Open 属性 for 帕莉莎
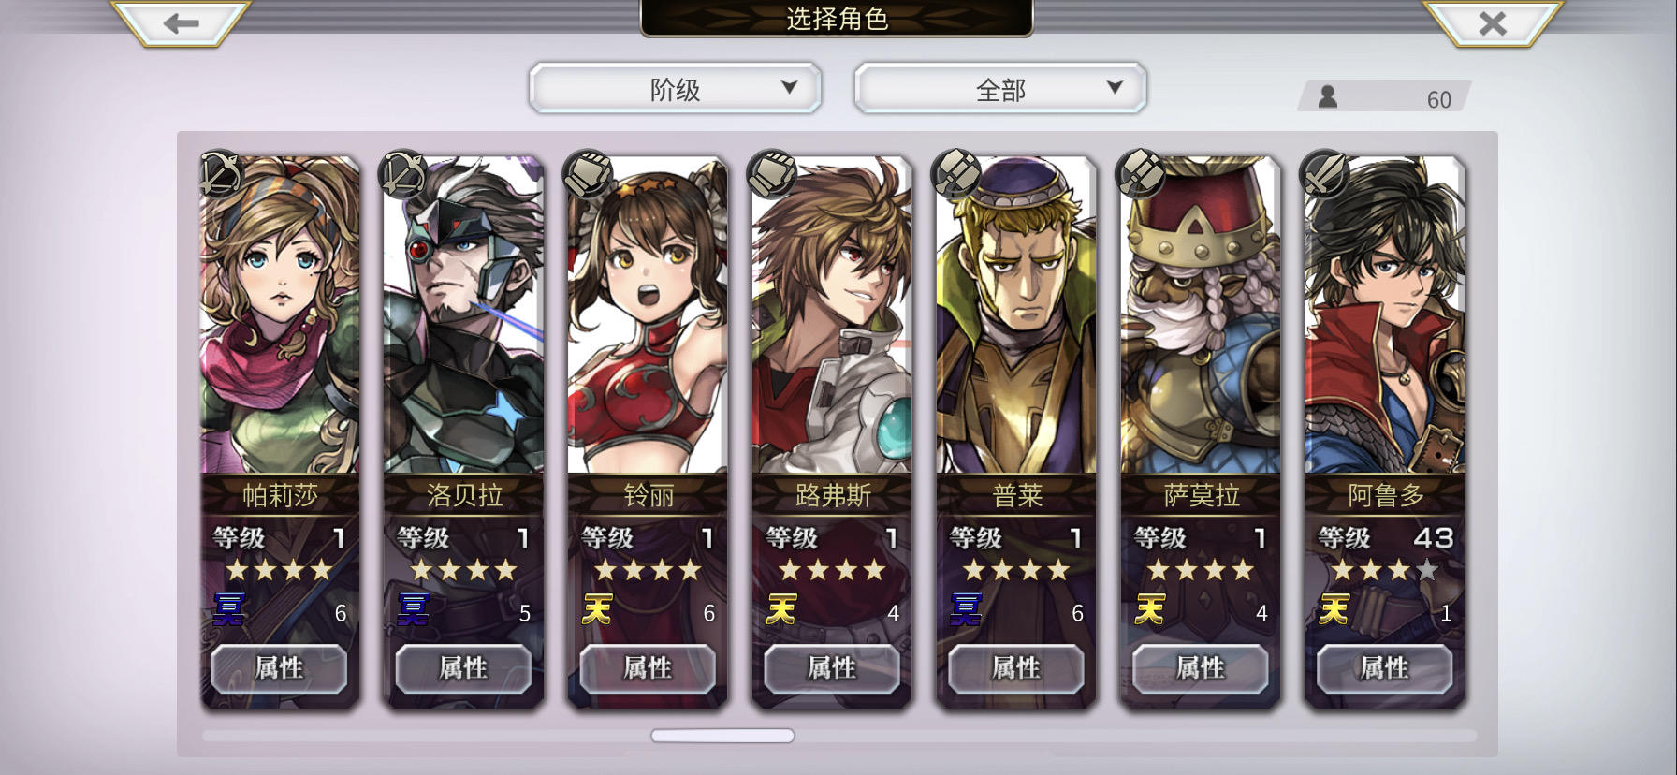This screenshot has height=775, width=1677. (279, 668)
